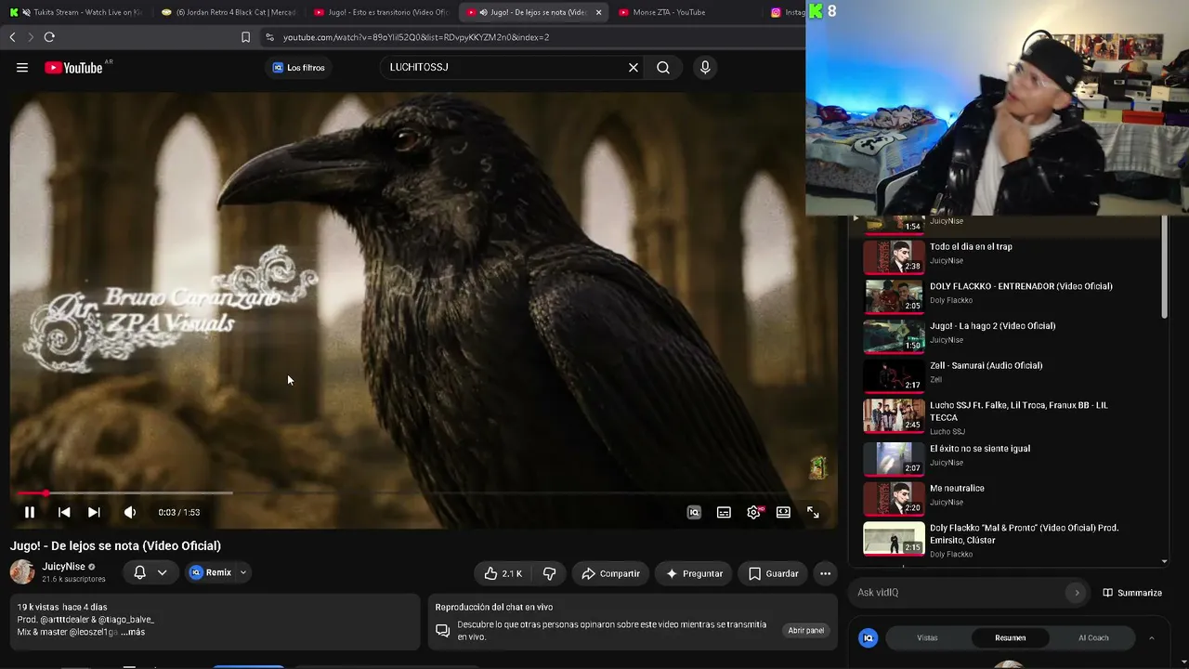Open the JuicyNise channel name link

63,567
